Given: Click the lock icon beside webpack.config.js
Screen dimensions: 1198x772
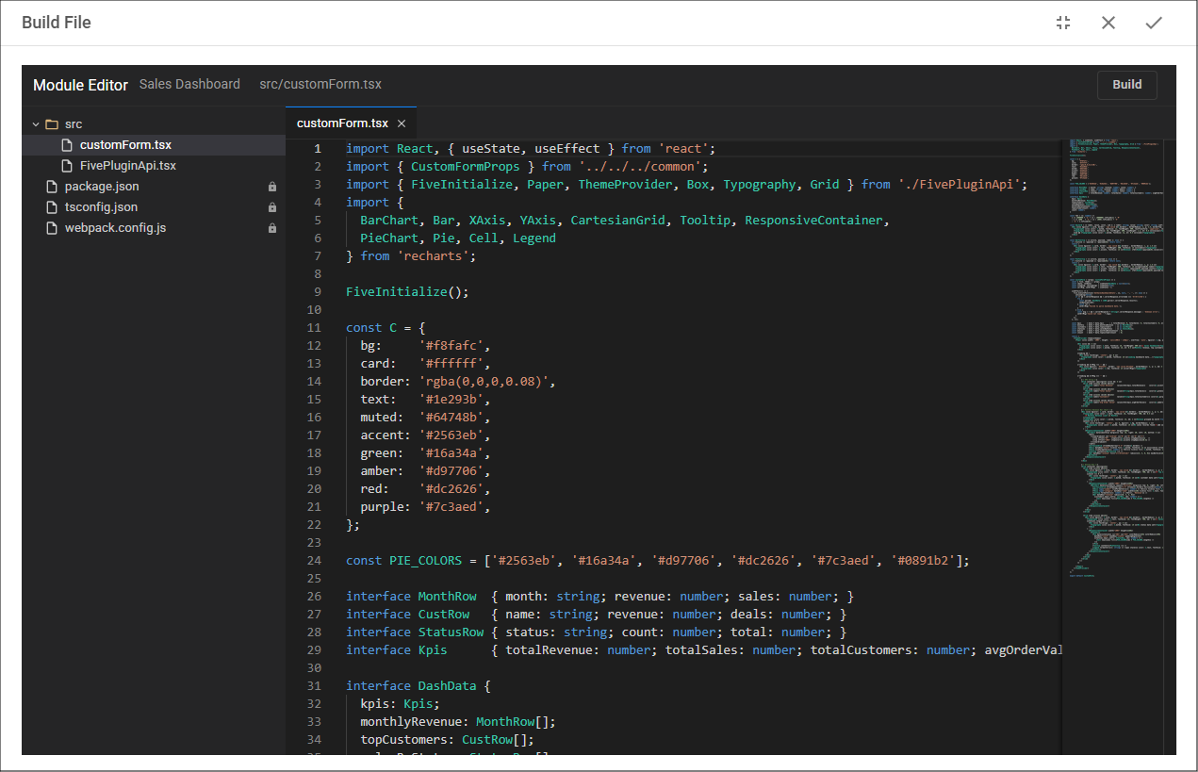Looking at the screenshot, I should [x=272, y=228].
